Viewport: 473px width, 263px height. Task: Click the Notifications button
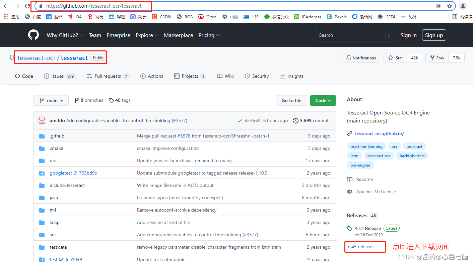pyautogui.click(x=361, y=58)
